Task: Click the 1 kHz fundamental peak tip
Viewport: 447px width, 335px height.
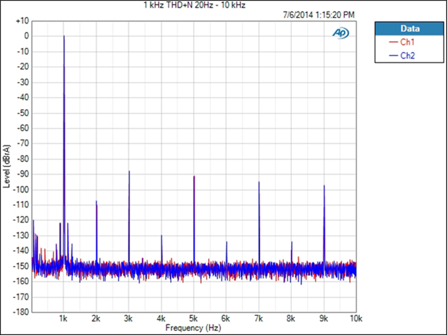Action: [x=64, y=37]
